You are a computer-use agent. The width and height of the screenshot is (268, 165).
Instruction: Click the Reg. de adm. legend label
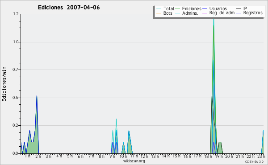222,13
